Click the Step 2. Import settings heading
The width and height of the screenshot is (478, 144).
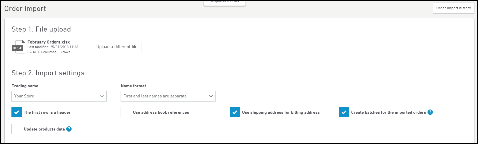tap(48, 73)
